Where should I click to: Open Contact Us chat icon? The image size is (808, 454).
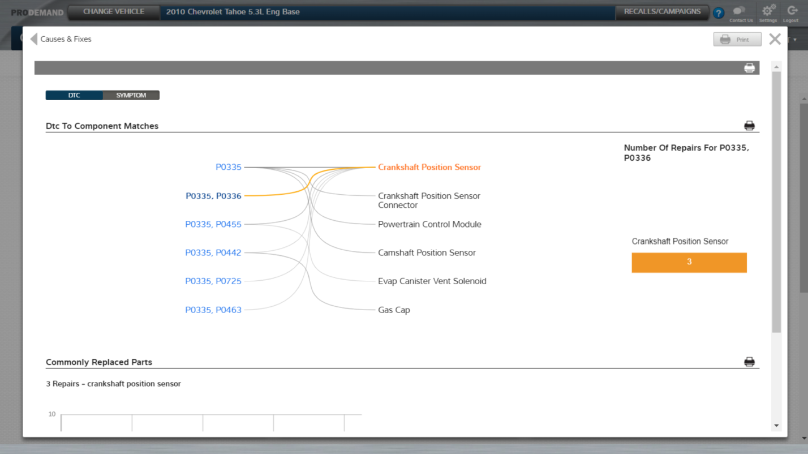(740, 13)
